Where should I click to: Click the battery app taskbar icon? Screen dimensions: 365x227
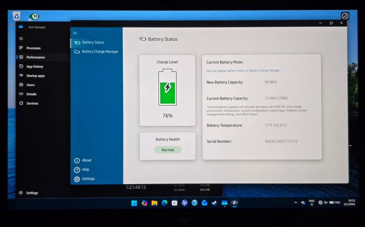pos(235,203)
